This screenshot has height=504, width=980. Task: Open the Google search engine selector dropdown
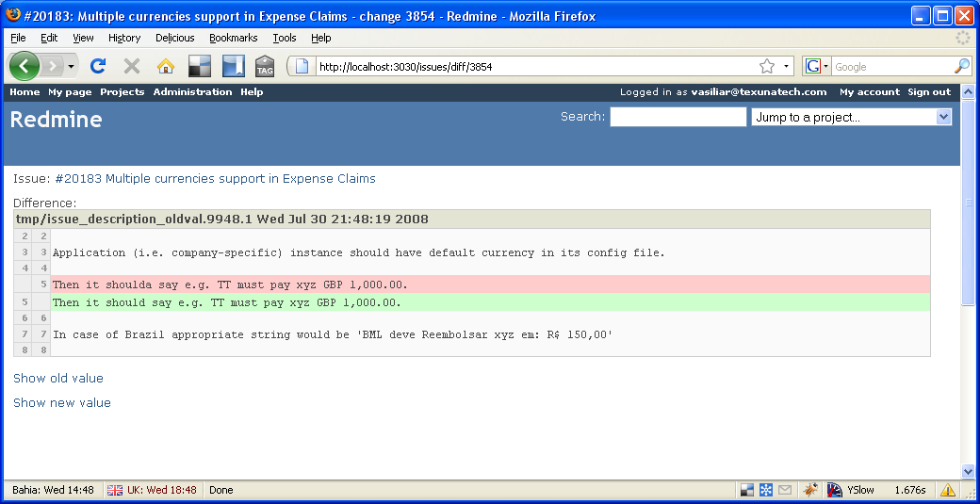pyautogui.click(x=817, y=66)
